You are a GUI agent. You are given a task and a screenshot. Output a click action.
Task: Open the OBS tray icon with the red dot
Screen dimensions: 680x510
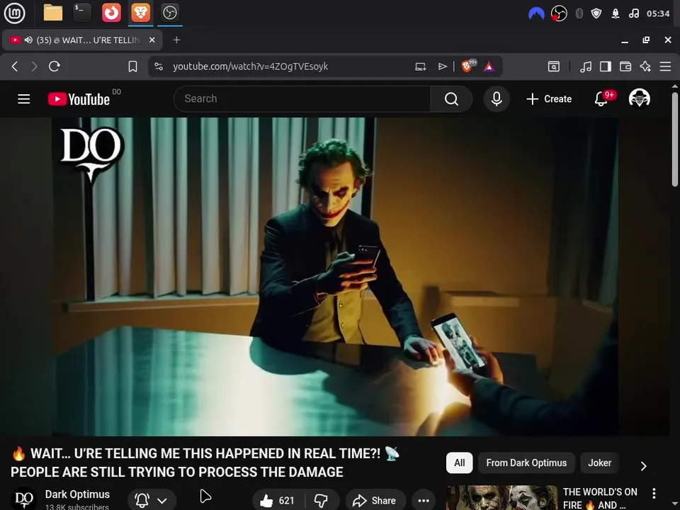(x=559, y=13)
